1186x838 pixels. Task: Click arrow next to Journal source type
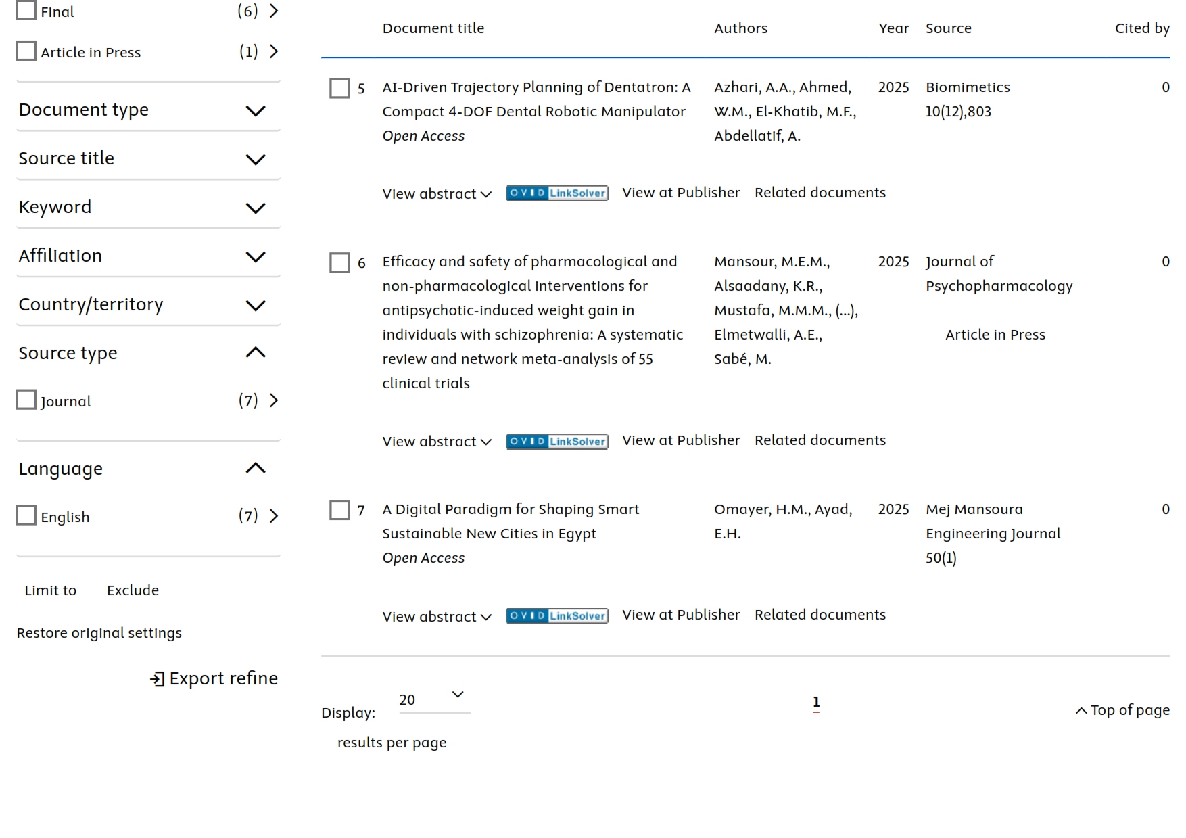(x=274, y=401)
